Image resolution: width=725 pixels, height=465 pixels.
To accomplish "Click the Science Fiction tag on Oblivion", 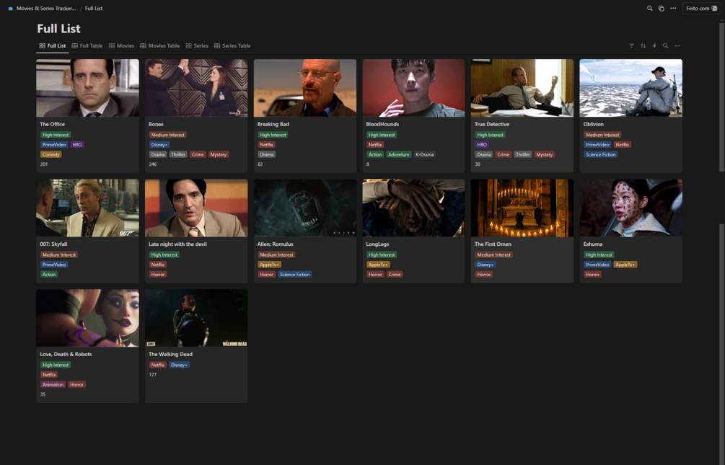I will click(x=601, y=154).
